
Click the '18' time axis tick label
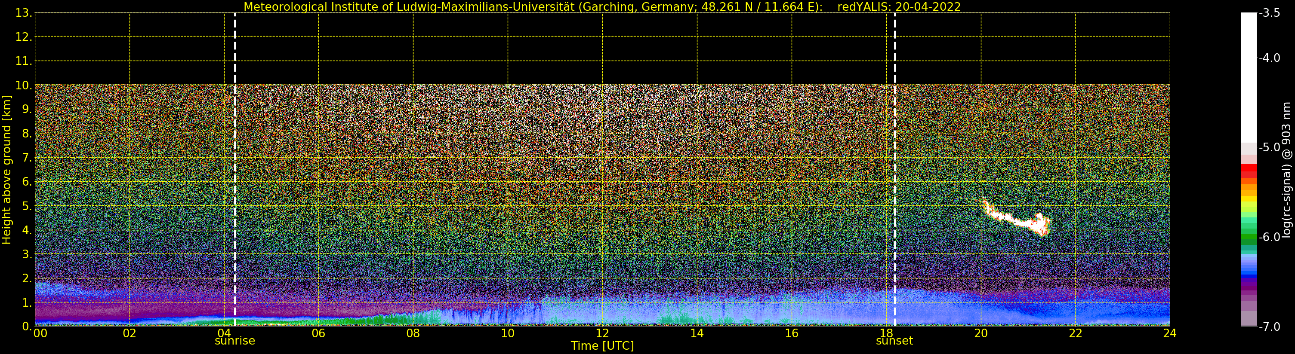coord(886,333)
